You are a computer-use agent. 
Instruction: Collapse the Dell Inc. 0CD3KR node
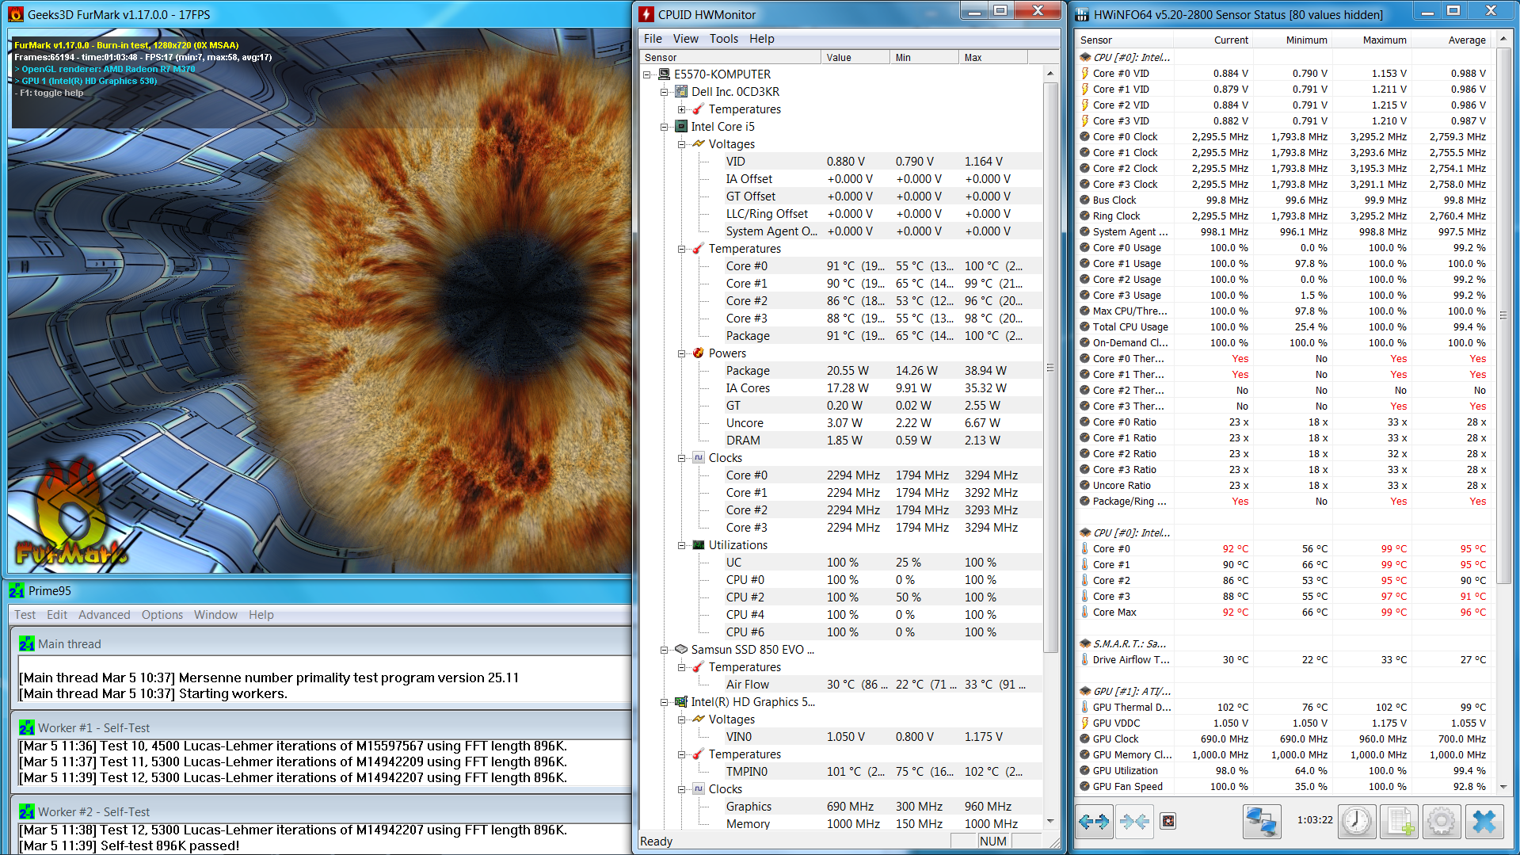click(x=665, y=92)
